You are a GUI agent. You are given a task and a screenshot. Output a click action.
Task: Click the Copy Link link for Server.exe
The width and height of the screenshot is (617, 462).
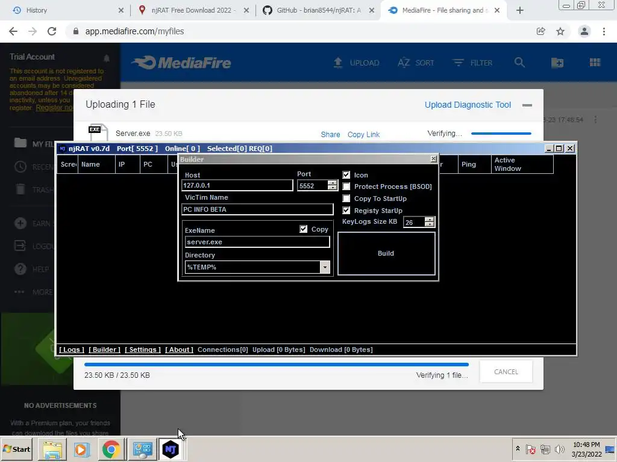(x=363, y=134)
